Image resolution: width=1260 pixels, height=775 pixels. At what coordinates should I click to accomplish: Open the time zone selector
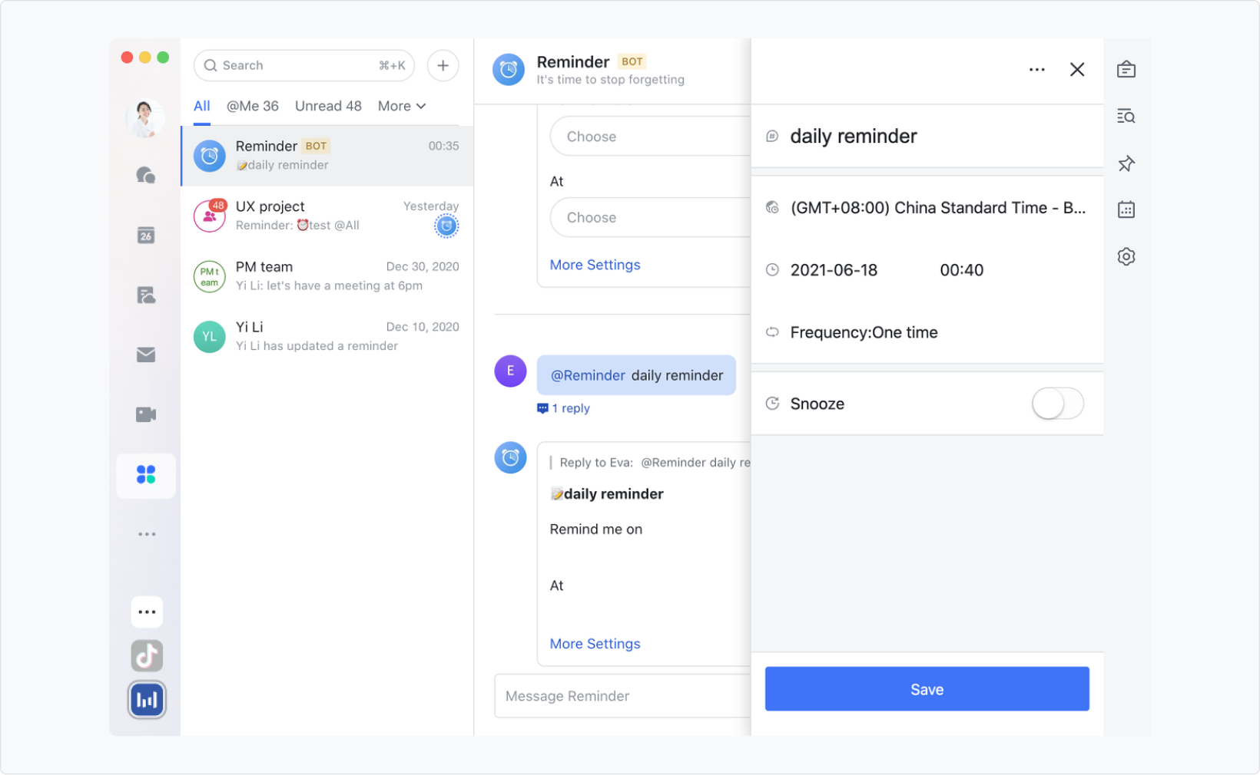tap(937, 208)
